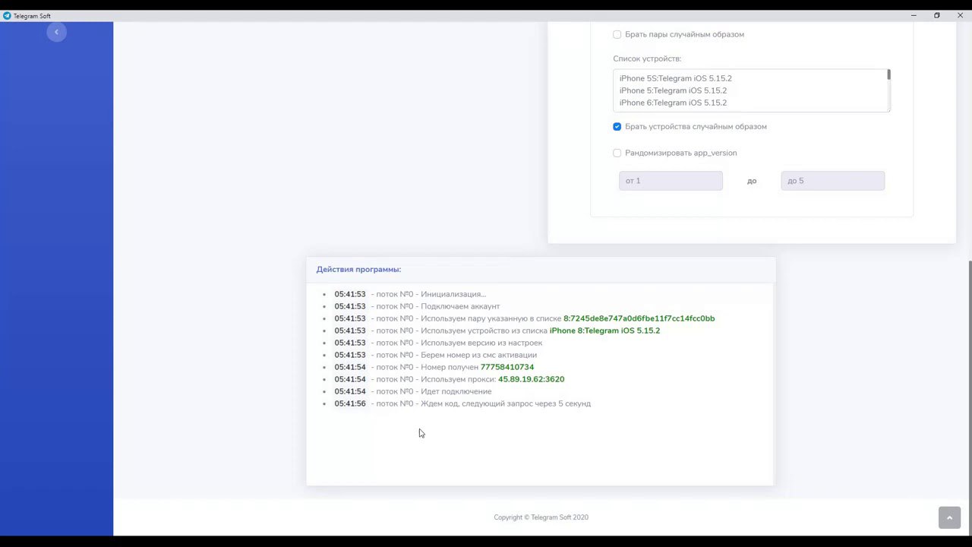Click the "Идет подключение" log line

(x=413, y=391)
